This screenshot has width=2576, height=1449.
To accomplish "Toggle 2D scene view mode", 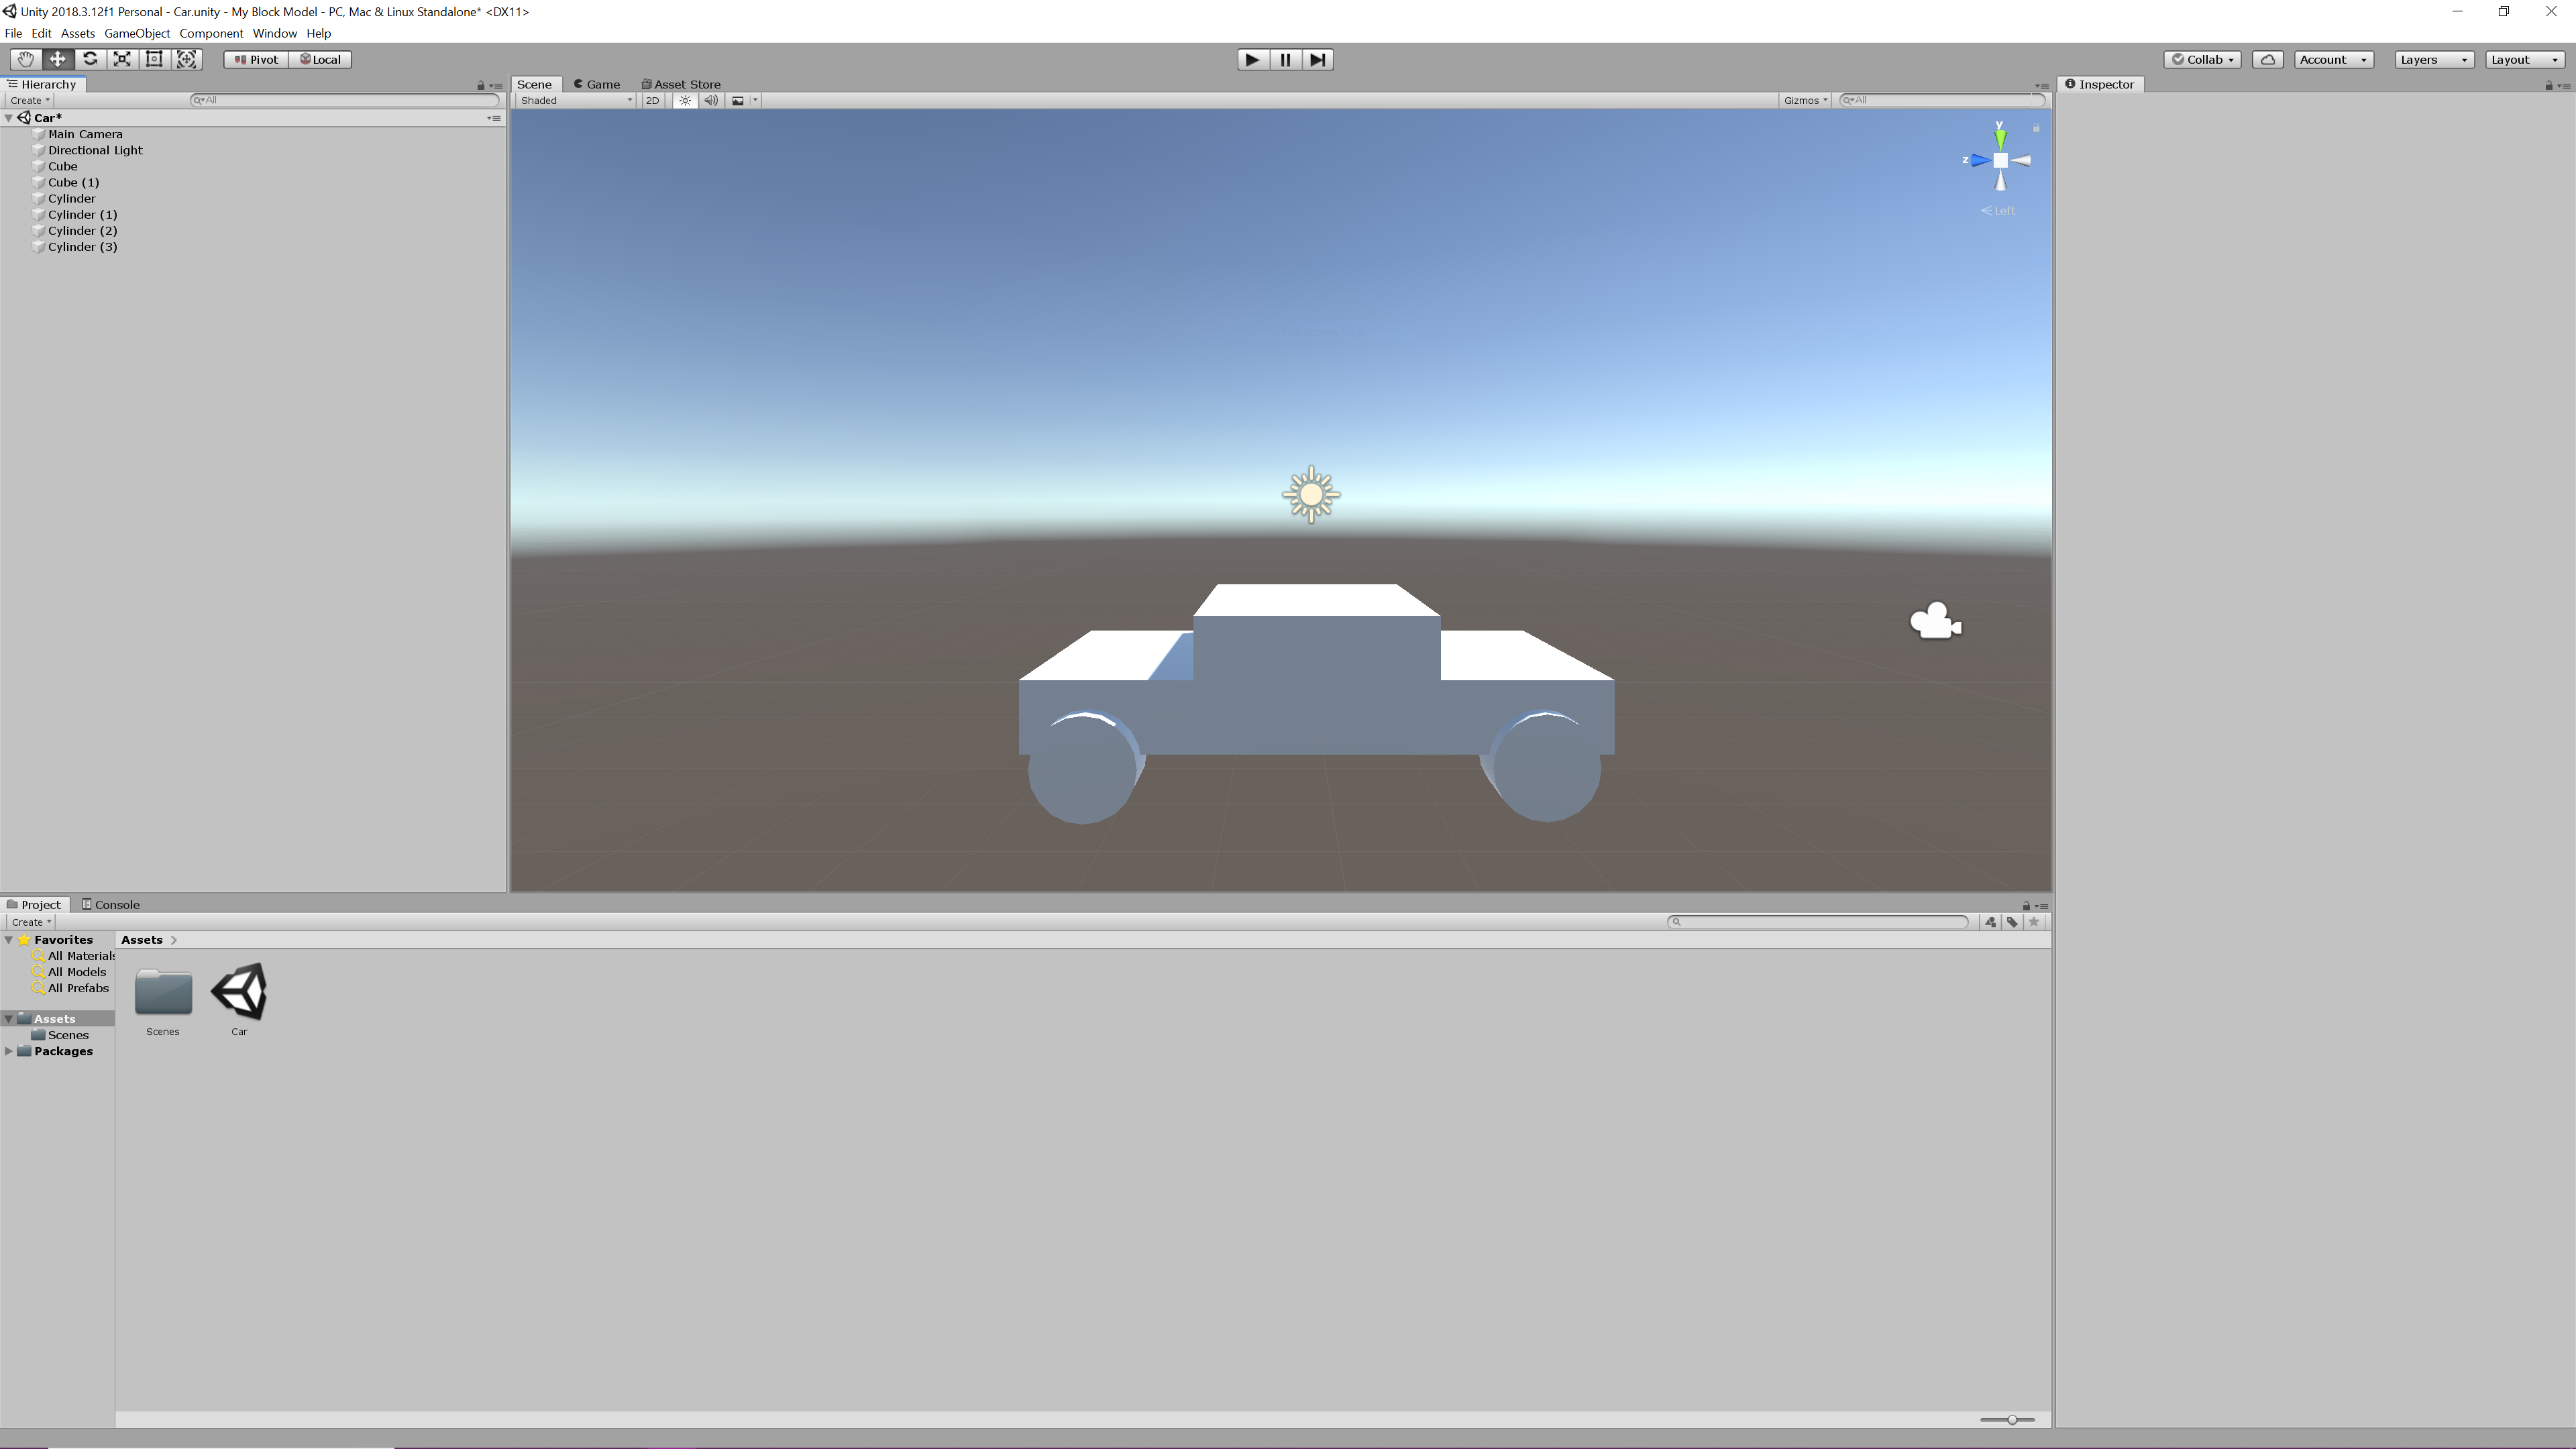I will (652, 100).
